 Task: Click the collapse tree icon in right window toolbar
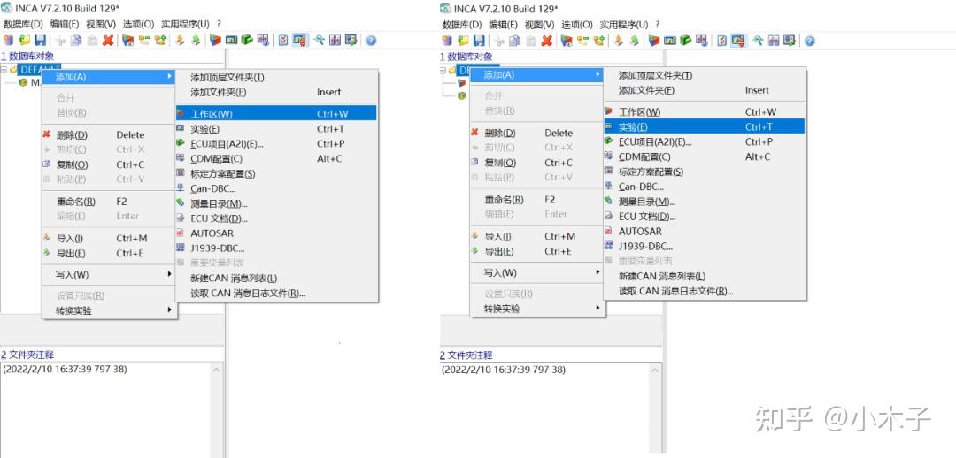pyautogui.click(x=583, y=41)
